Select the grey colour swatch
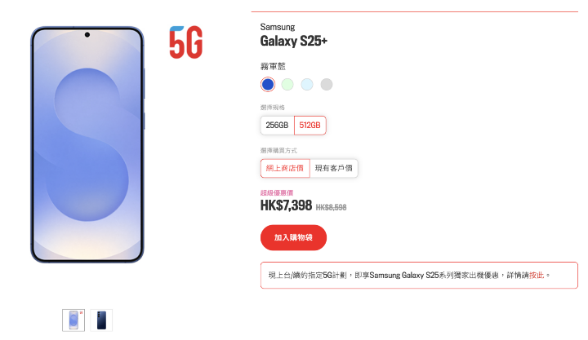588x340 pixels. (x=327, y=84)
